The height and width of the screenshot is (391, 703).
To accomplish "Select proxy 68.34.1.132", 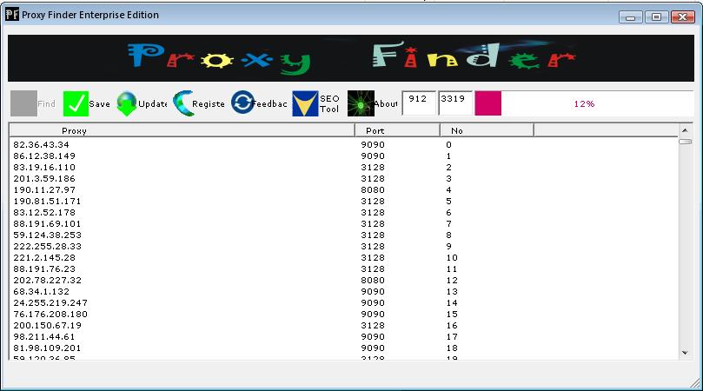I will pyautogui.click(x=41, y=291).
